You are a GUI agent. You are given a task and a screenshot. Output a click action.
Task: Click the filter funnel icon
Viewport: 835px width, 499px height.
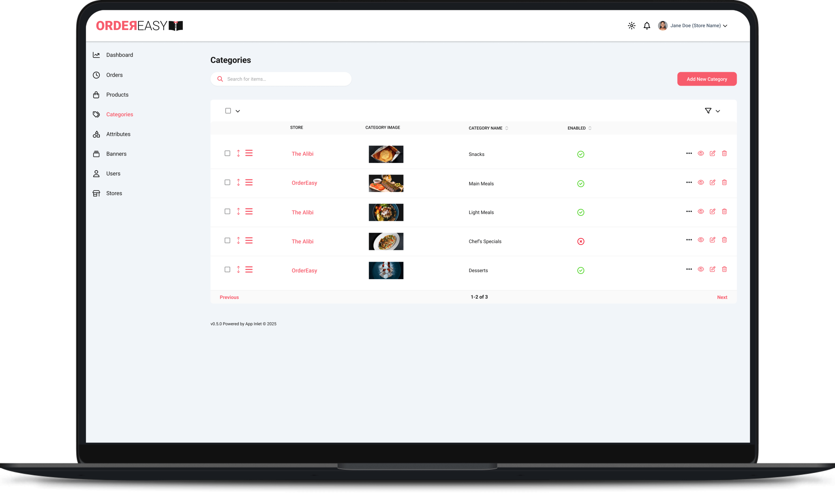[x=708, y=111]
